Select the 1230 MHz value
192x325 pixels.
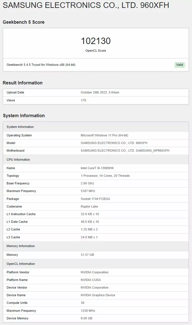click(88, 311)
